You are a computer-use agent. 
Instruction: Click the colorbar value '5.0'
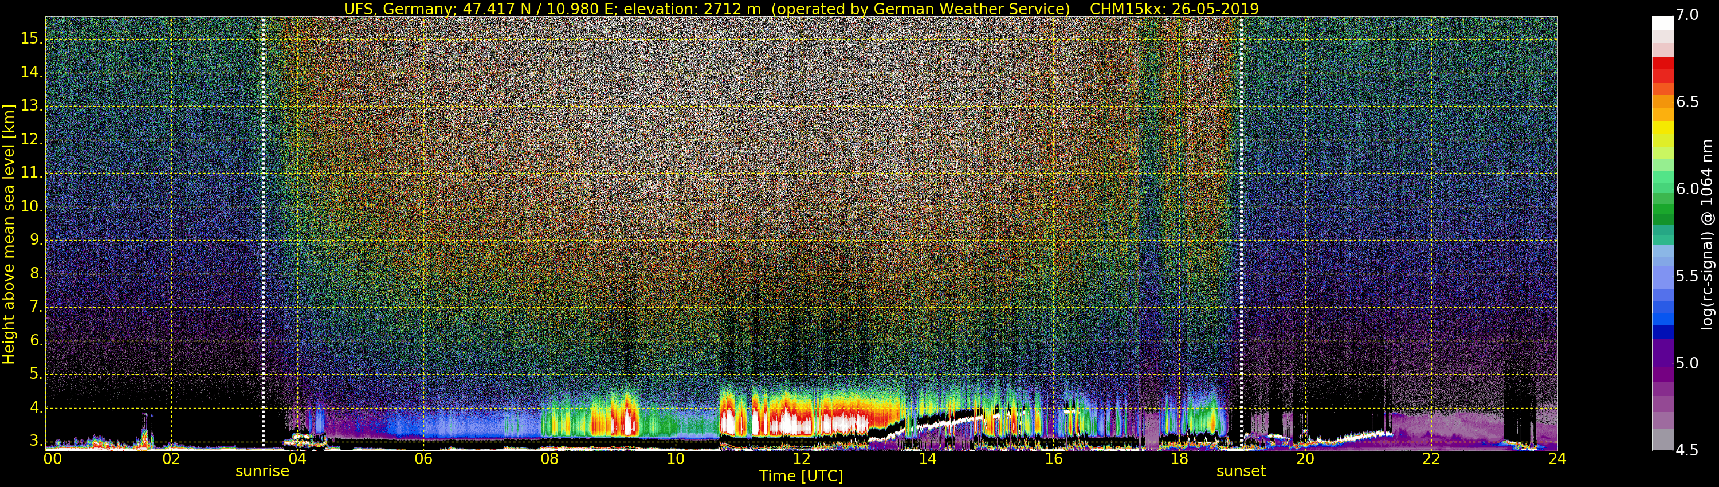click(x=1687, y=364)
